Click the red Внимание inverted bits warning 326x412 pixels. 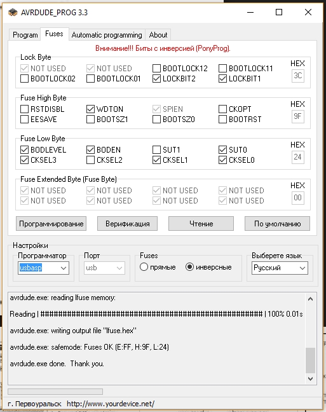point(163,48)
